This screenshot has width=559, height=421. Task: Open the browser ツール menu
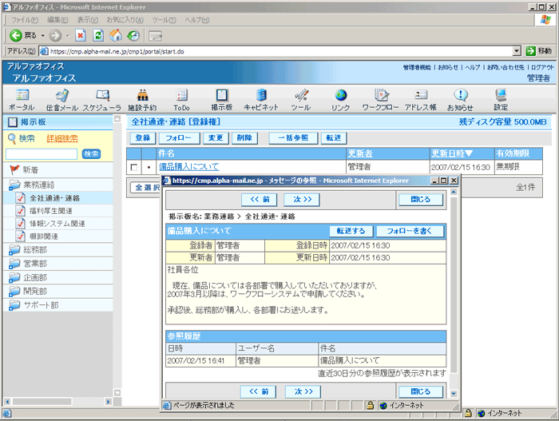[164, 20]
